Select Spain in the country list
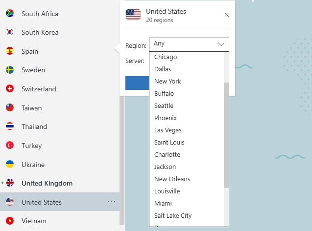The image size is (312, 231). 30,51
